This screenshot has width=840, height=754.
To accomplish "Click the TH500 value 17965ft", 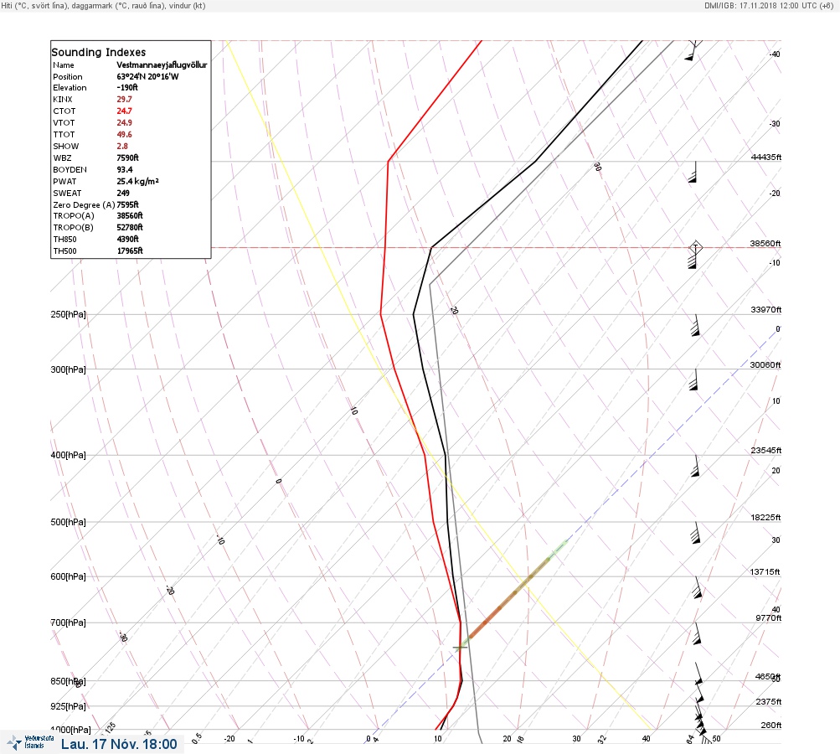I will 130,250.
